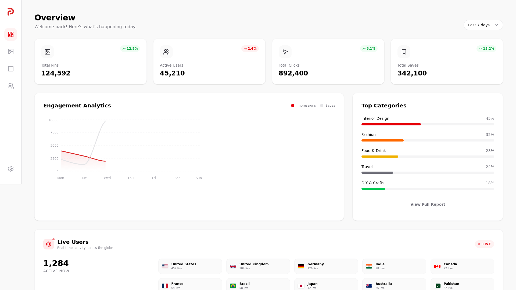Click the Total Saves bookmark icon
The width and height of the screenshot is (516, 290).
[x=404, y=52]
